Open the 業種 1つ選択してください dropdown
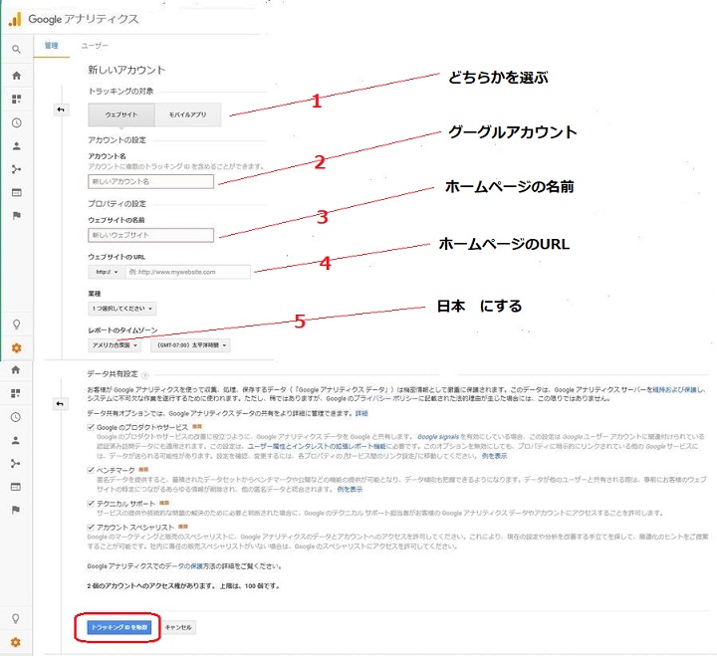Screen dimensions: 717x656 [x=121, y=309]
